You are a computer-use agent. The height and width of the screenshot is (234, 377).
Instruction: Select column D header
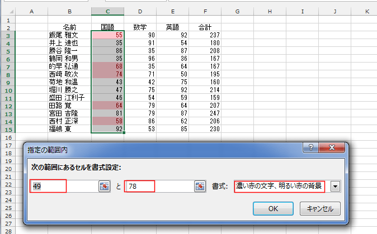pos(140,12)
